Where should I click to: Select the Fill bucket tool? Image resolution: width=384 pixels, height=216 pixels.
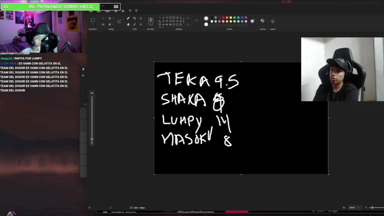coord(134,18)
